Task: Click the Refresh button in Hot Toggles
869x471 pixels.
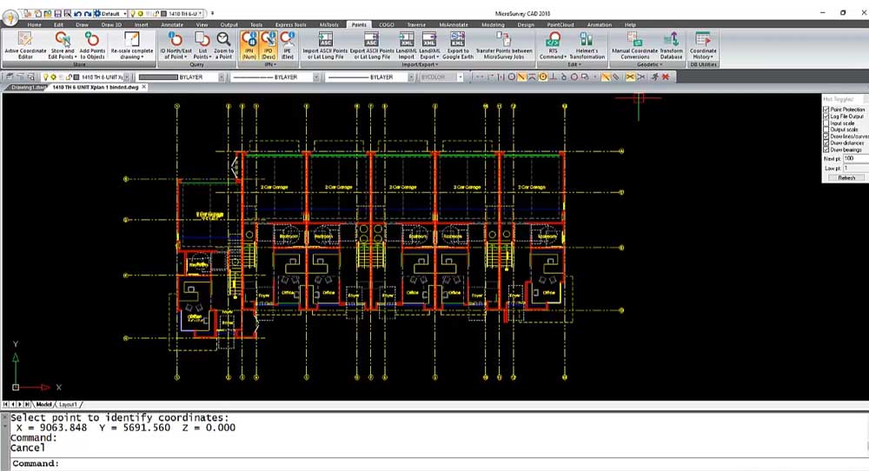Action: click(846, 177)
